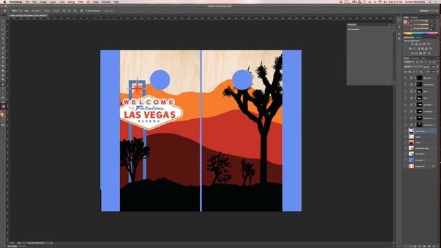Add a Levels adjustment
Image resolution: width=441 pixels, height=248 pixels.
point(416,44)
